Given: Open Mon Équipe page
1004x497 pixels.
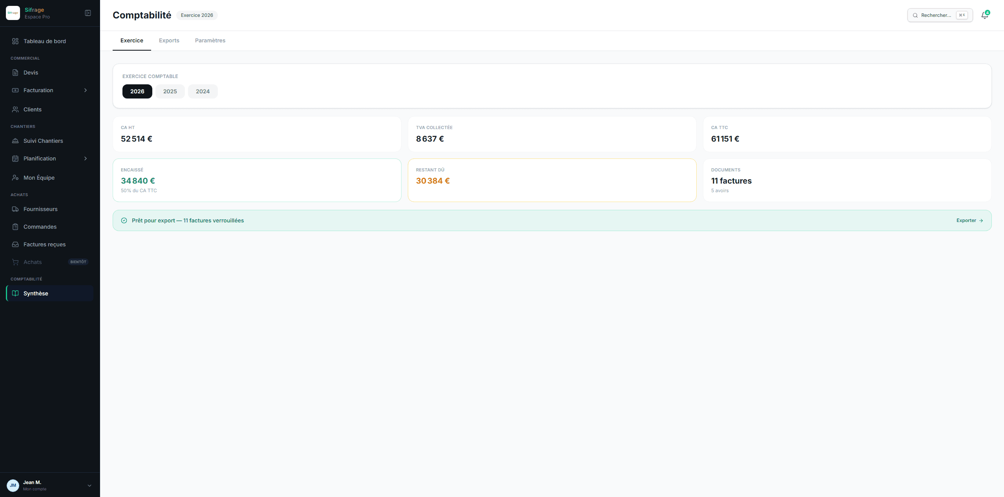Looking at the screenshot, I should point(50,178).
